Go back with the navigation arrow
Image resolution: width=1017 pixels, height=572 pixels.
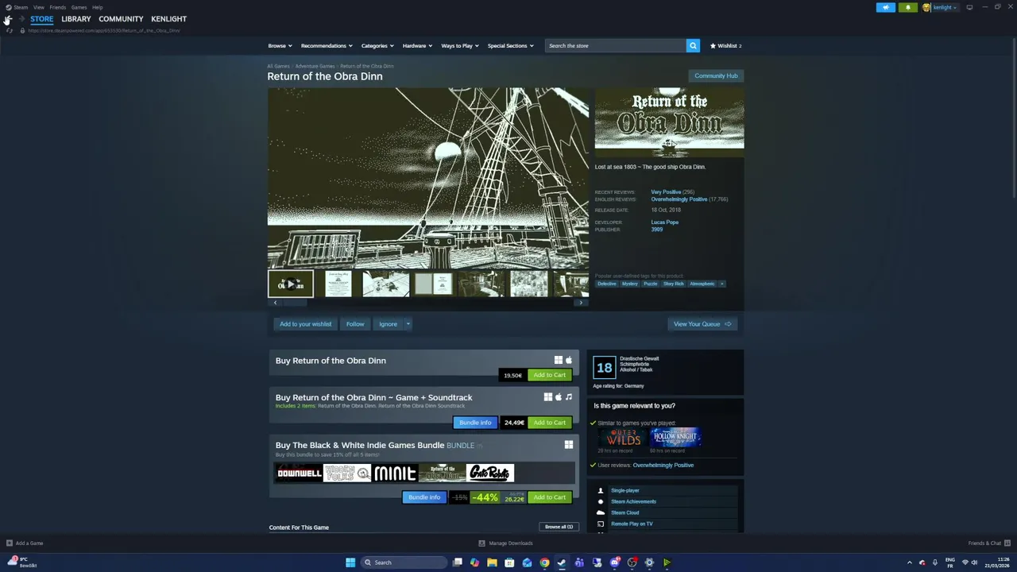pyautogui.click(x=8, y=19)
